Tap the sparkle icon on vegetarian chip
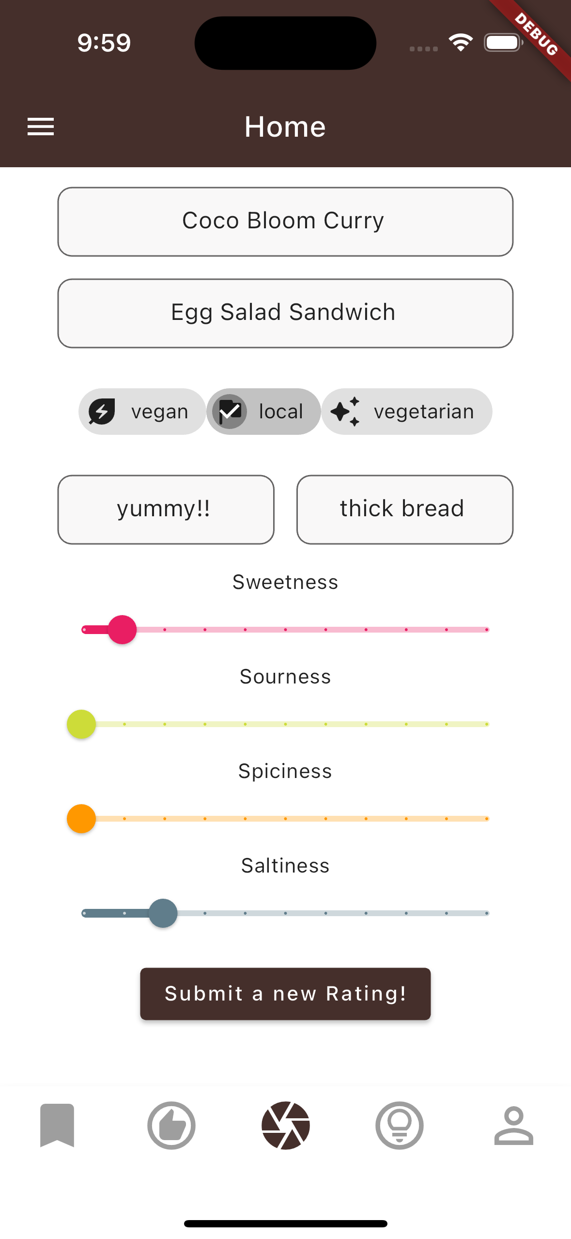This screenshot has width=571, height=1239. (x=345, y=412)
